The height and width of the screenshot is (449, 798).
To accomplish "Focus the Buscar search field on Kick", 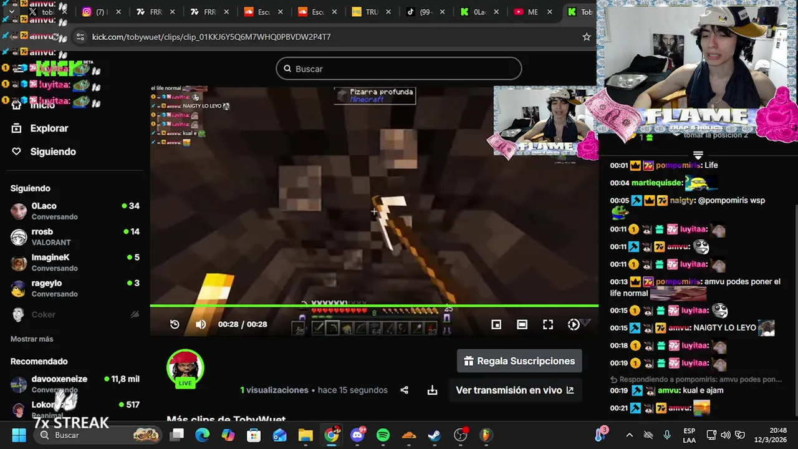I will pyautogui.click(x=399, y=69).
